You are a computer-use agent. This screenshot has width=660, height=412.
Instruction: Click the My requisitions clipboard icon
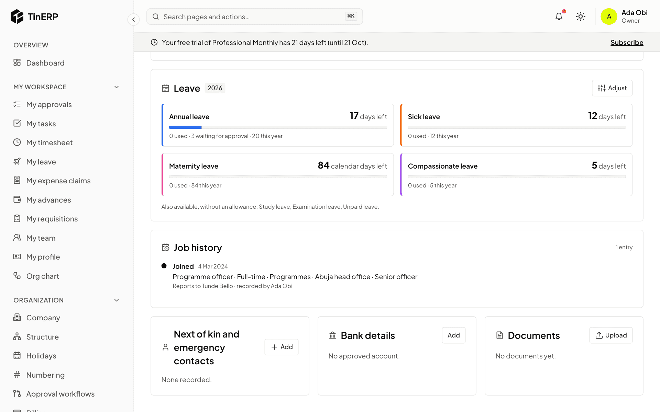(17, 218)
